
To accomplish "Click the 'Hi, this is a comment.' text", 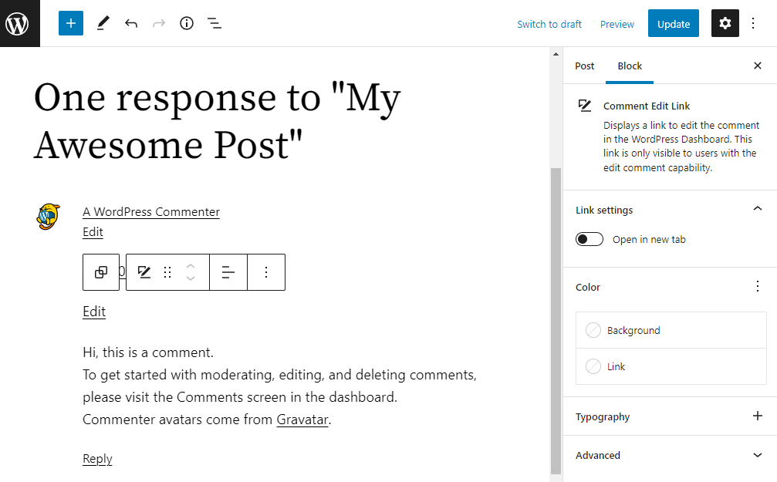I will tap(148, 352).
